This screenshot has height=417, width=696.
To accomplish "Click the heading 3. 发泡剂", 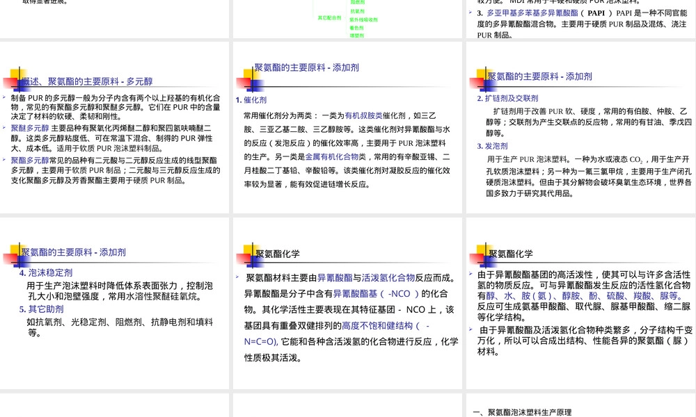I will click(492, 146).
